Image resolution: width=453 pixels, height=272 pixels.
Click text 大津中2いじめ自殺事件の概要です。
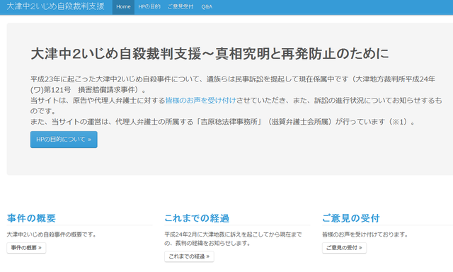point(52,234)
